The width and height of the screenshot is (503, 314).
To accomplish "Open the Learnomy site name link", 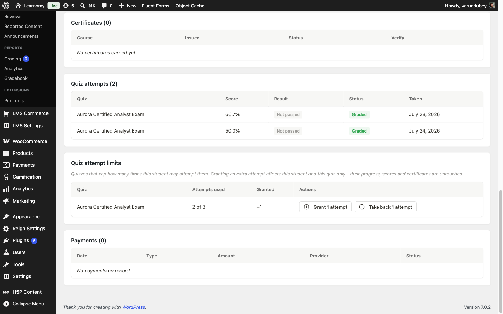I will click(34, 6).
